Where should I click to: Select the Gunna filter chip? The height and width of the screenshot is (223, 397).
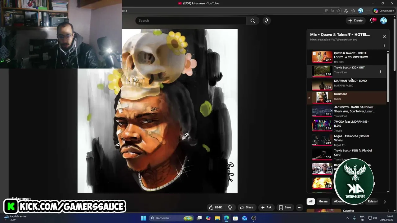tap(323, 201)
